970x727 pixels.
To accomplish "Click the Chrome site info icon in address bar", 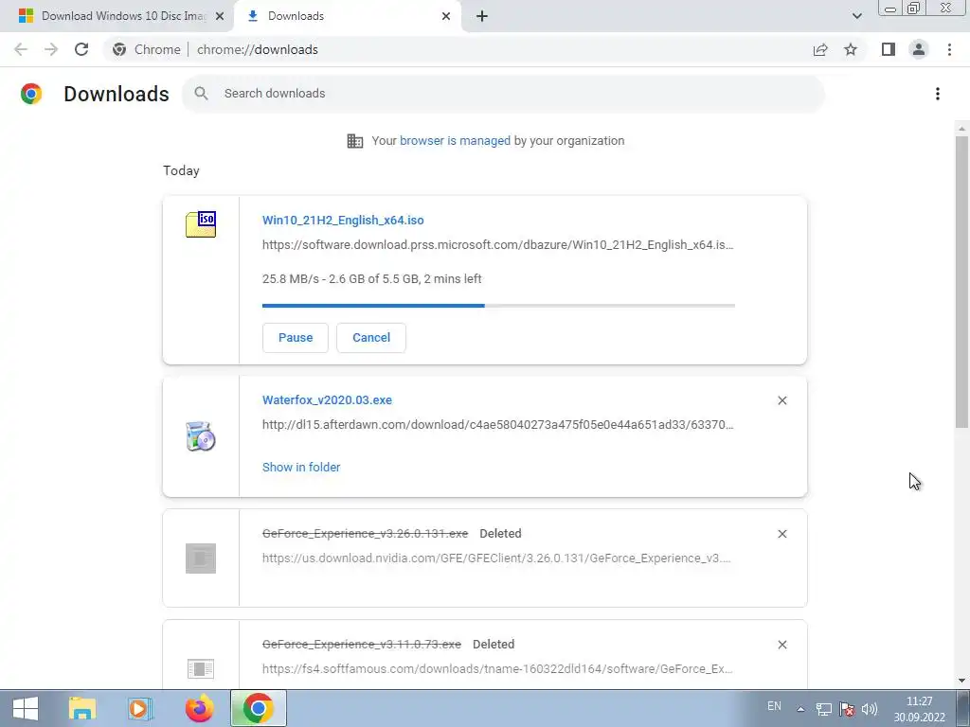I will [x=119, y=49].
